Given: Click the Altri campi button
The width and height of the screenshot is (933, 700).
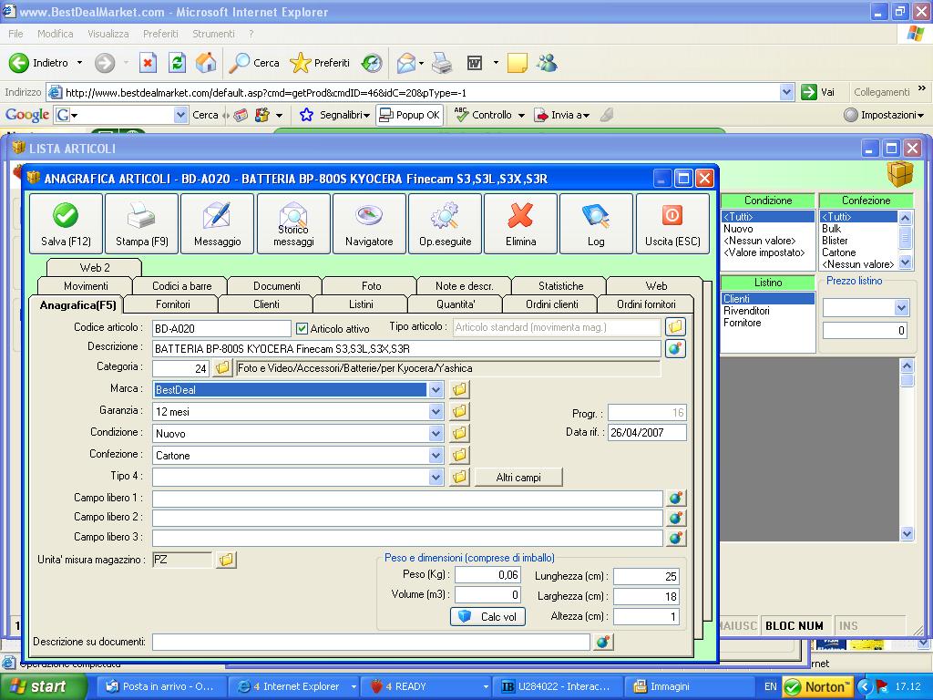Looking at the screenshot, I should (518, 477).
